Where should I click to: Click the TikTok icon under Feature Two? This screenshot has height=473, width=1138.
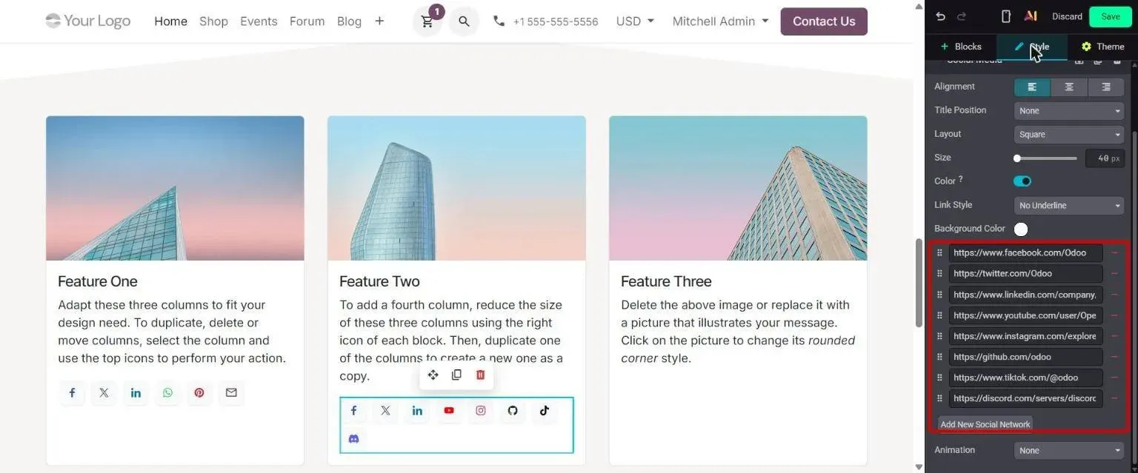point(545,410)
